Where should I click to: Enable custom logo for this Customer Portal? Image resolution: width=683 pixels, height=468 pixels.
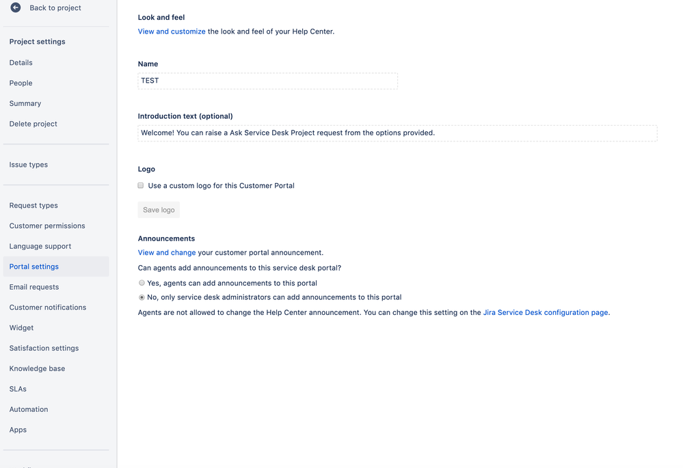(140, 185)
